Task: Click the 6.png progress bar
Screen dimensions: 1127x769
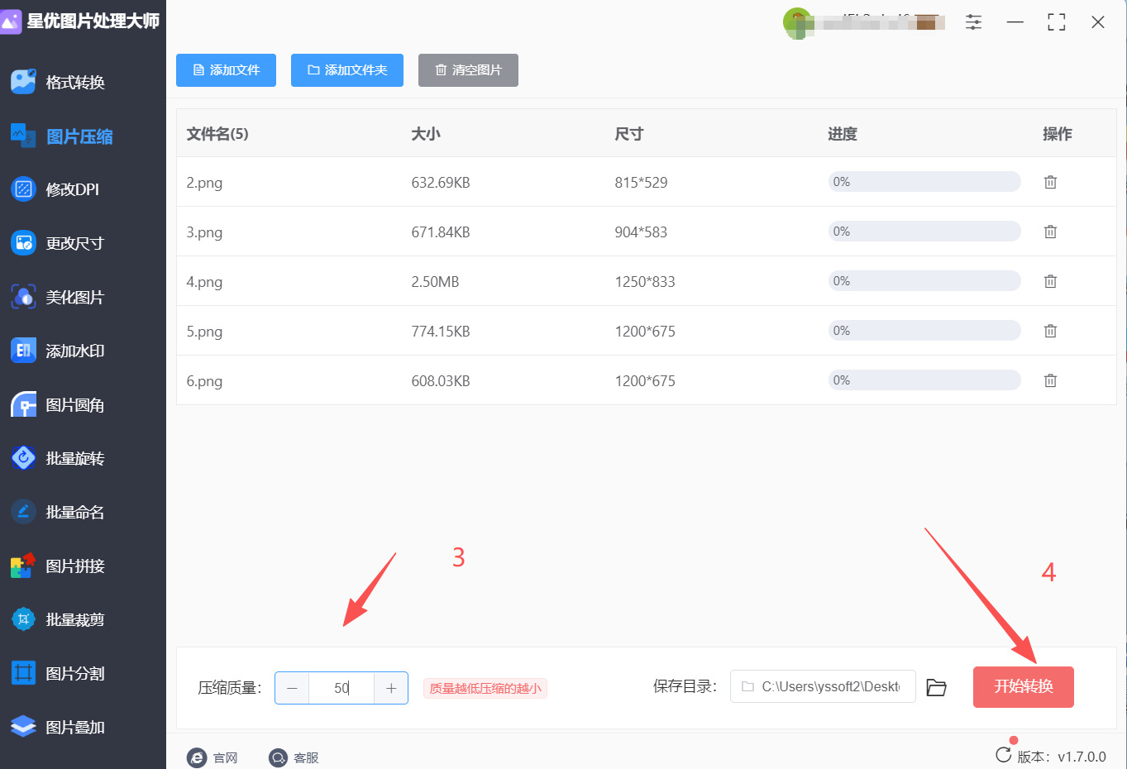Action: click(924, 380)
